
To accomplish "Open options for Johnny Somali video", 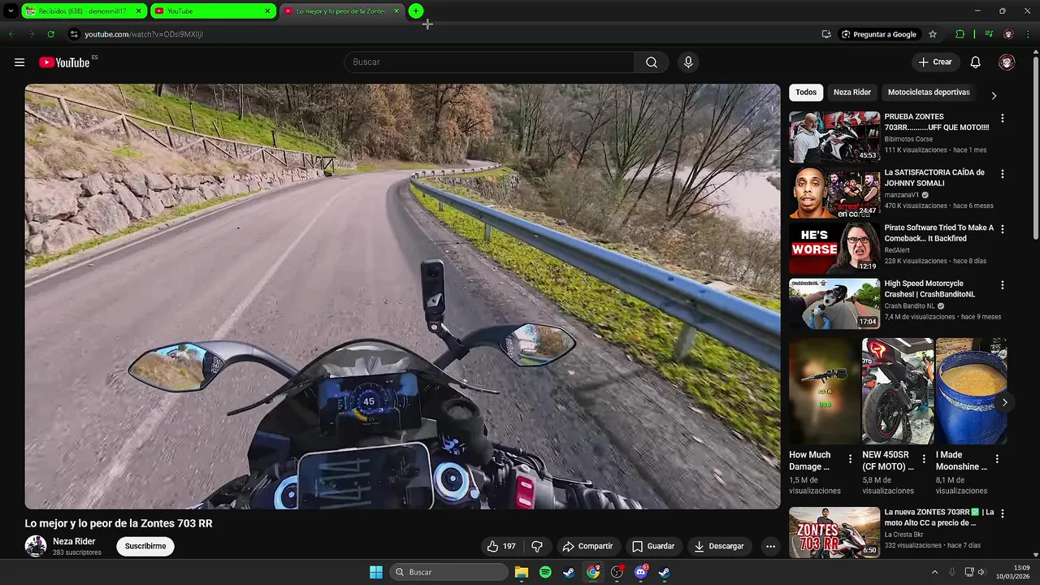I will [1002, 174].
